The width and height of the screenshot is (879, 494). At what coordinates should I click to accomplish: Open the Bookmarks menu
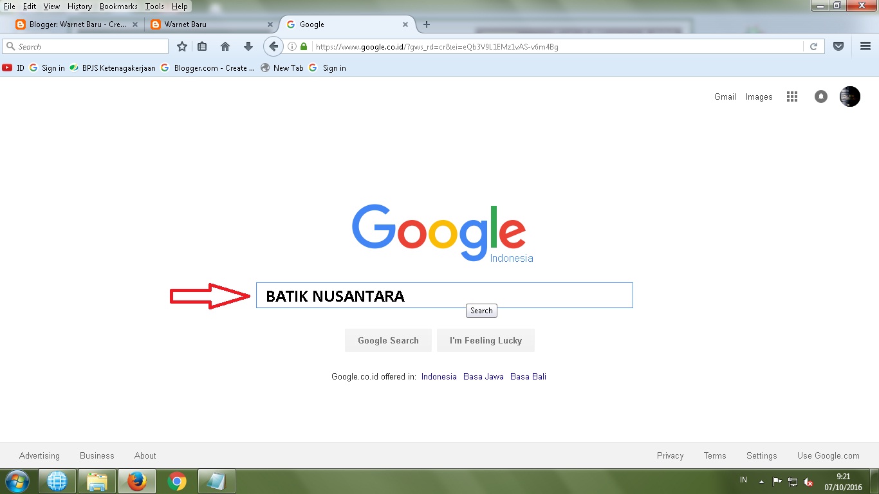118,6
